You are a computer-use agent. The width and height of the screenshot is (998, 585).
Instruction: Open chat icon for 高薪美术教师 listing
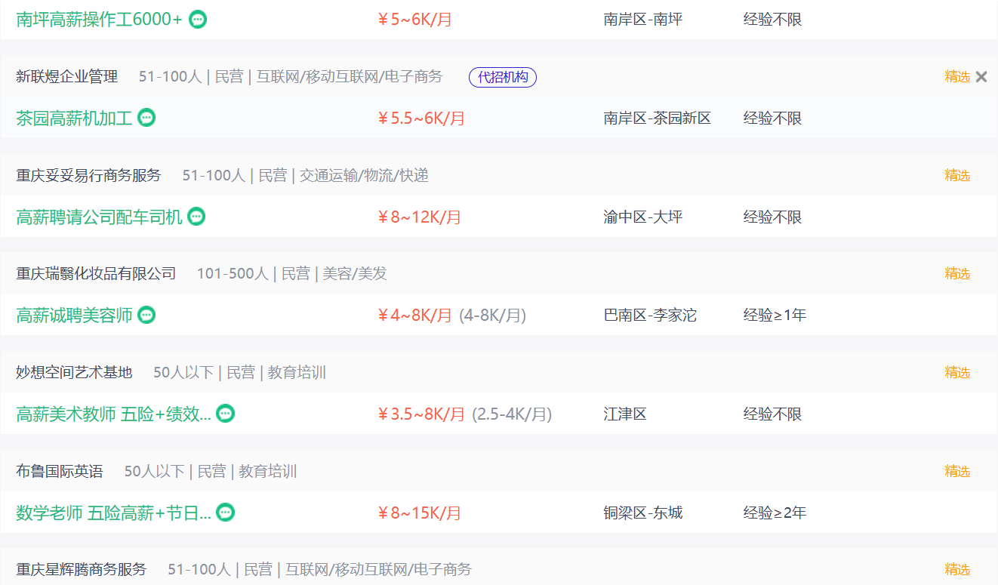[225, 414]
